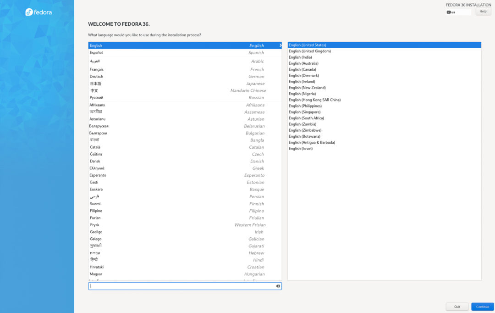Select Galego (Galician) language
Image resolution: width=495 pixels, height=313 pixels.
pos(185,239)
